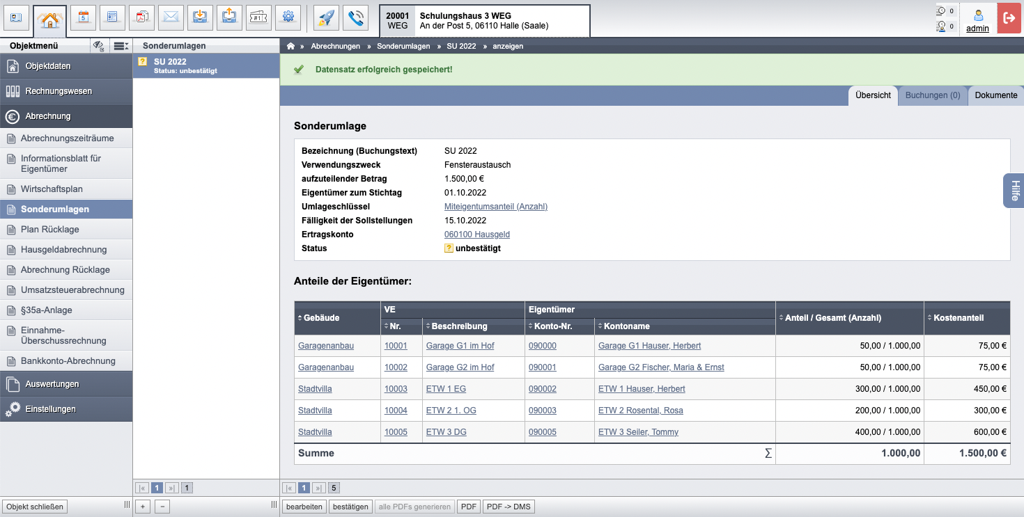This screenshot has height=517, width=1024.
Task: Go to last page of owner table
Action: (x=319, y=488)
